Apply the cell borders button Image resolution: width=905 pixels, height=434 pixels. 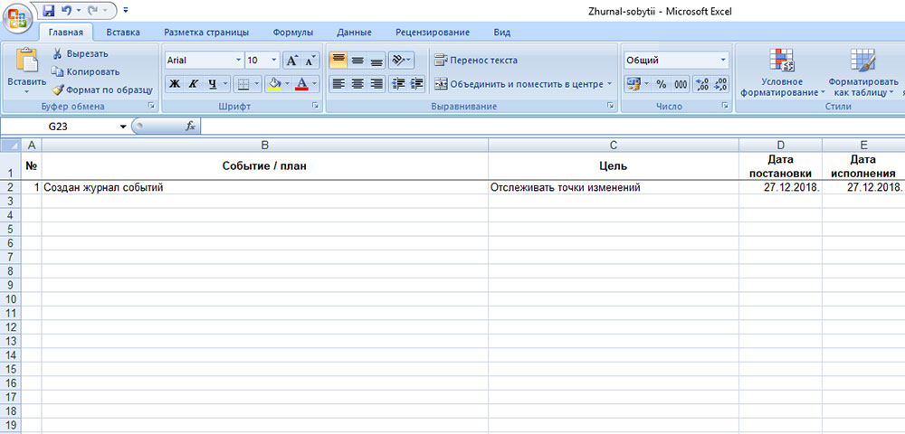(243, 84)
